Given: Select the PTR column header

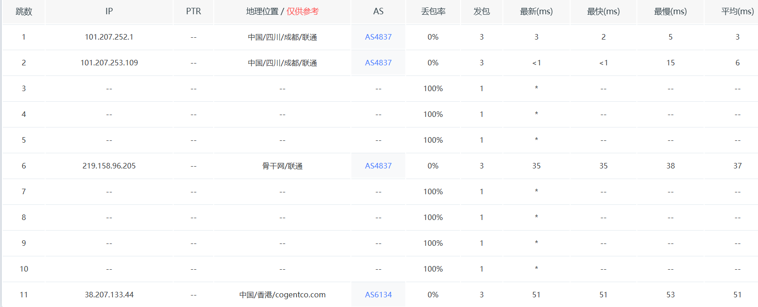Looking at the screenshot, I should pyautogui.click(x=193, y=12).
